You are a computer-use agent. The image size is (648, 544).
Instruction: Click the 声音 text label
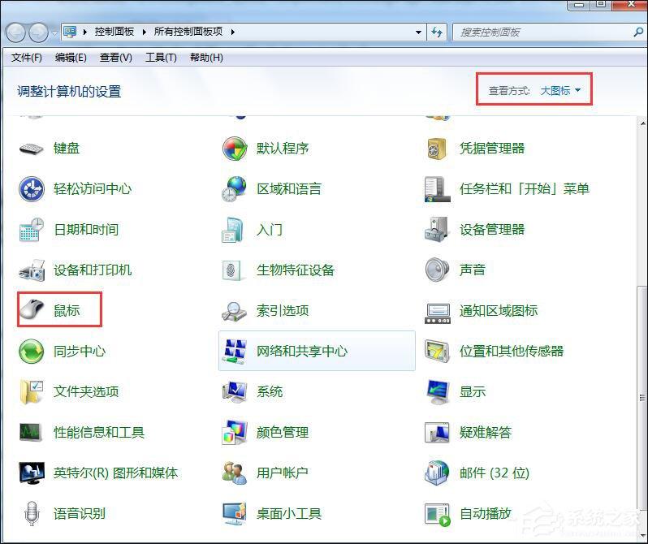(473, 270)
